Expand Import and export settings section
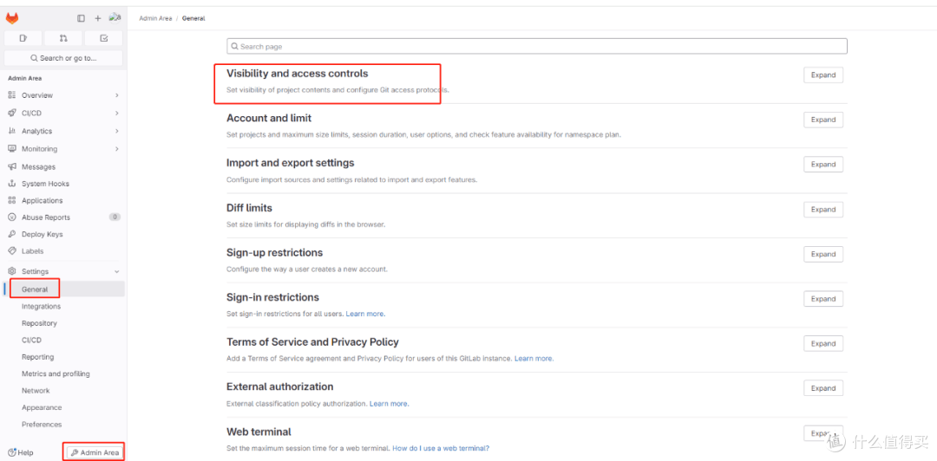This screenshot has height=461, width=937. pyautogui.click(x=822, y=165)
